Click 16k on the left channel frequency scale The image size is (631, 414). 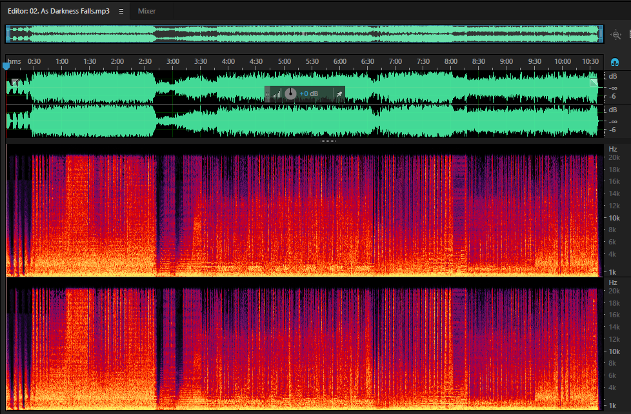tap(614, 181)
